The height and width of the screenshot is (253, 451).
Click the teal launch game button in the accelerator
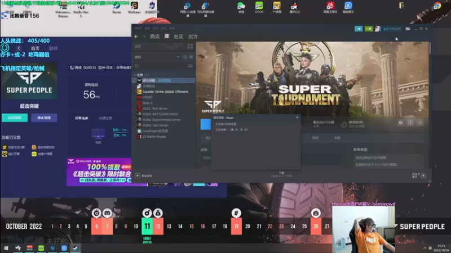click(15, 118)
